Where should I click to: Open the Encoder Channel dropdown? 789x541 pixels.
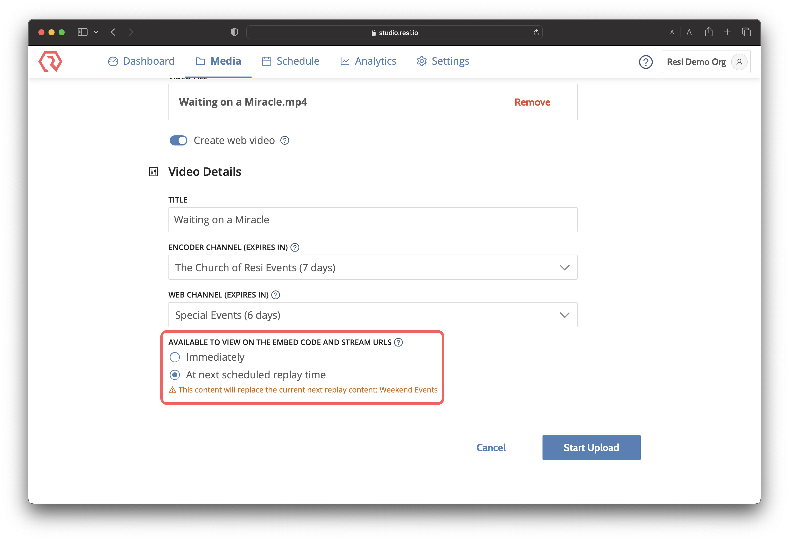[373, 267]
